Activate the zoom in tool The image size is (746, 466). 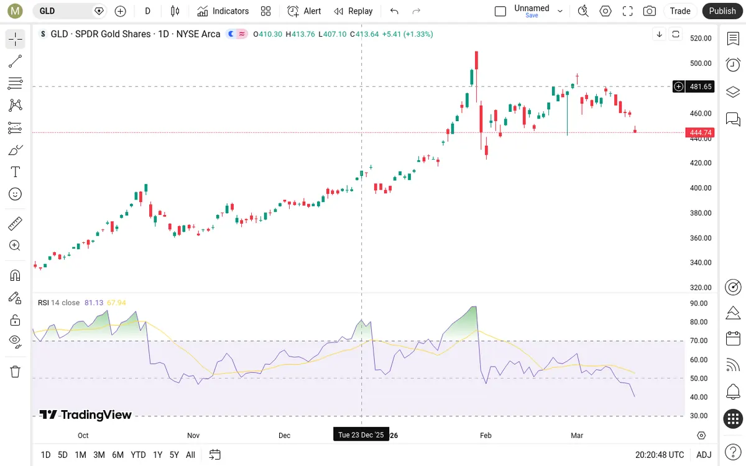click(16, 245)
